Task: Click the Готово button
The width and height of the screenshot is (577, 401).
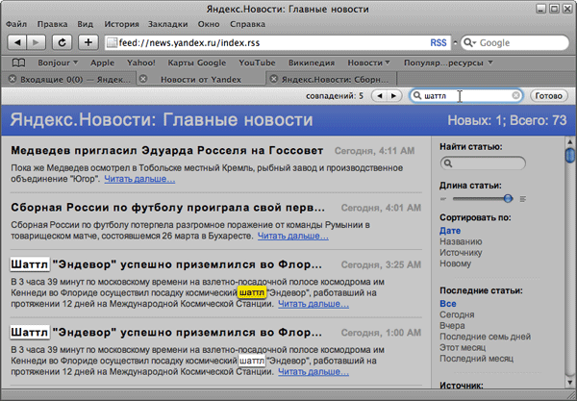Action: [x=548, y=95]
